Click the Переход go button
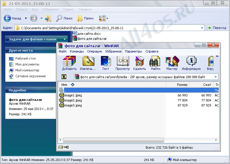 coord(217,28)
